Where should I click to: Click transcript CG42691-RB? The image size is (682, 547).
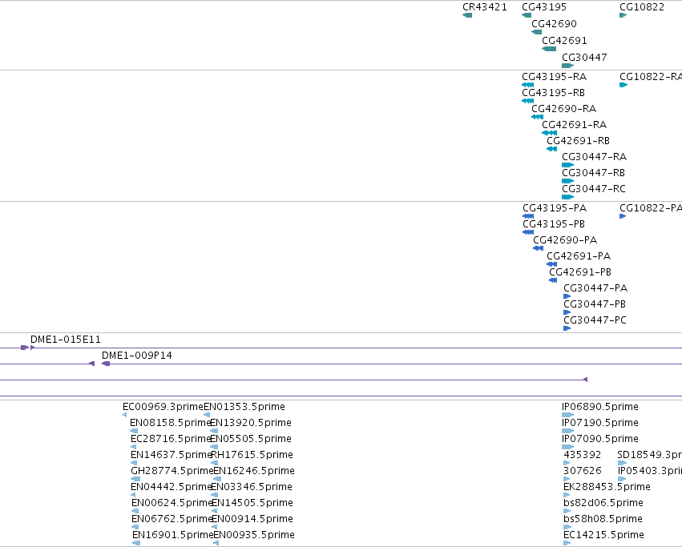pyautogui.click(x=578, y=141)
